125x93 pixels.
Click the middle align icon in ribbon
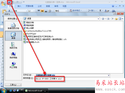pyautogui.click(x=42, y=11)
